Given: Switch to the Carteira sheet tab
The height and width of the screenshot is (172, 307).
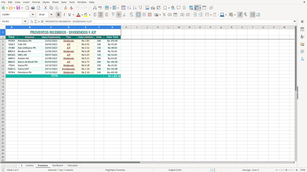Looking at the screenshot, I should click(x=29, y=165).
